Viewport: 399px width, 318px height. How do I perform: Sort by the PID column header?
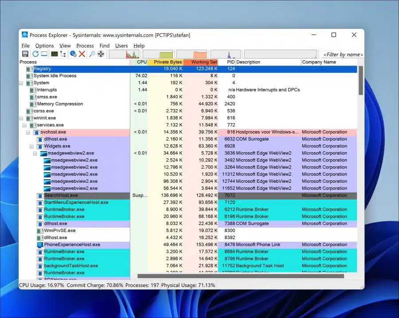(x=227, y=62)
